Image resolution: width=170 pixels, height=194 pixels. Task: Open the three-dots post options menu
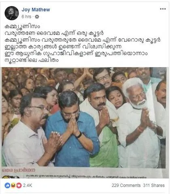(x=163, y=9)
